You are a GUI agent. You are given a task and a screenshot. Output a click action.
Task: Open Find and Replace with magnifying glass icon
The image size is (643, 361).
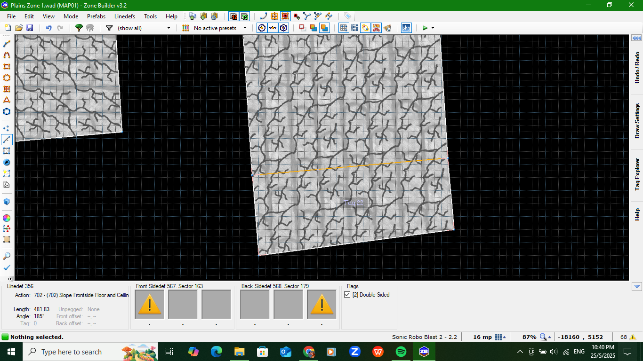(x=7, y=256)
